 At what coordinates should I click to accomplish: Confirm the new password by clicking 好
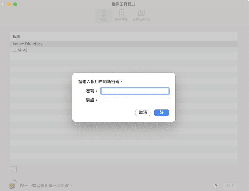[x=161, y=113]
